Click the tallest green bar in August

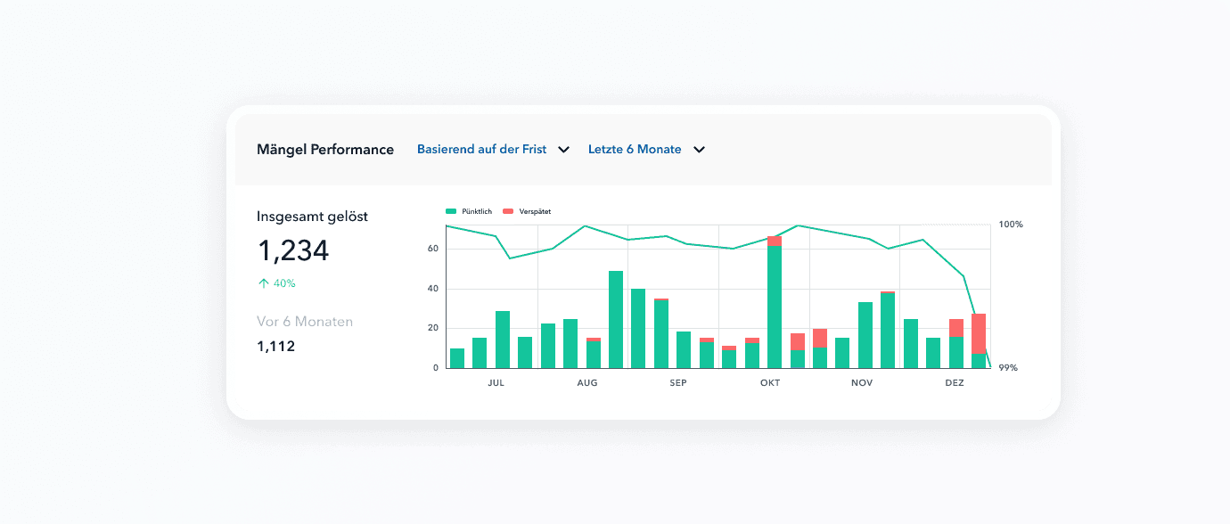click(x=616, y=319)
